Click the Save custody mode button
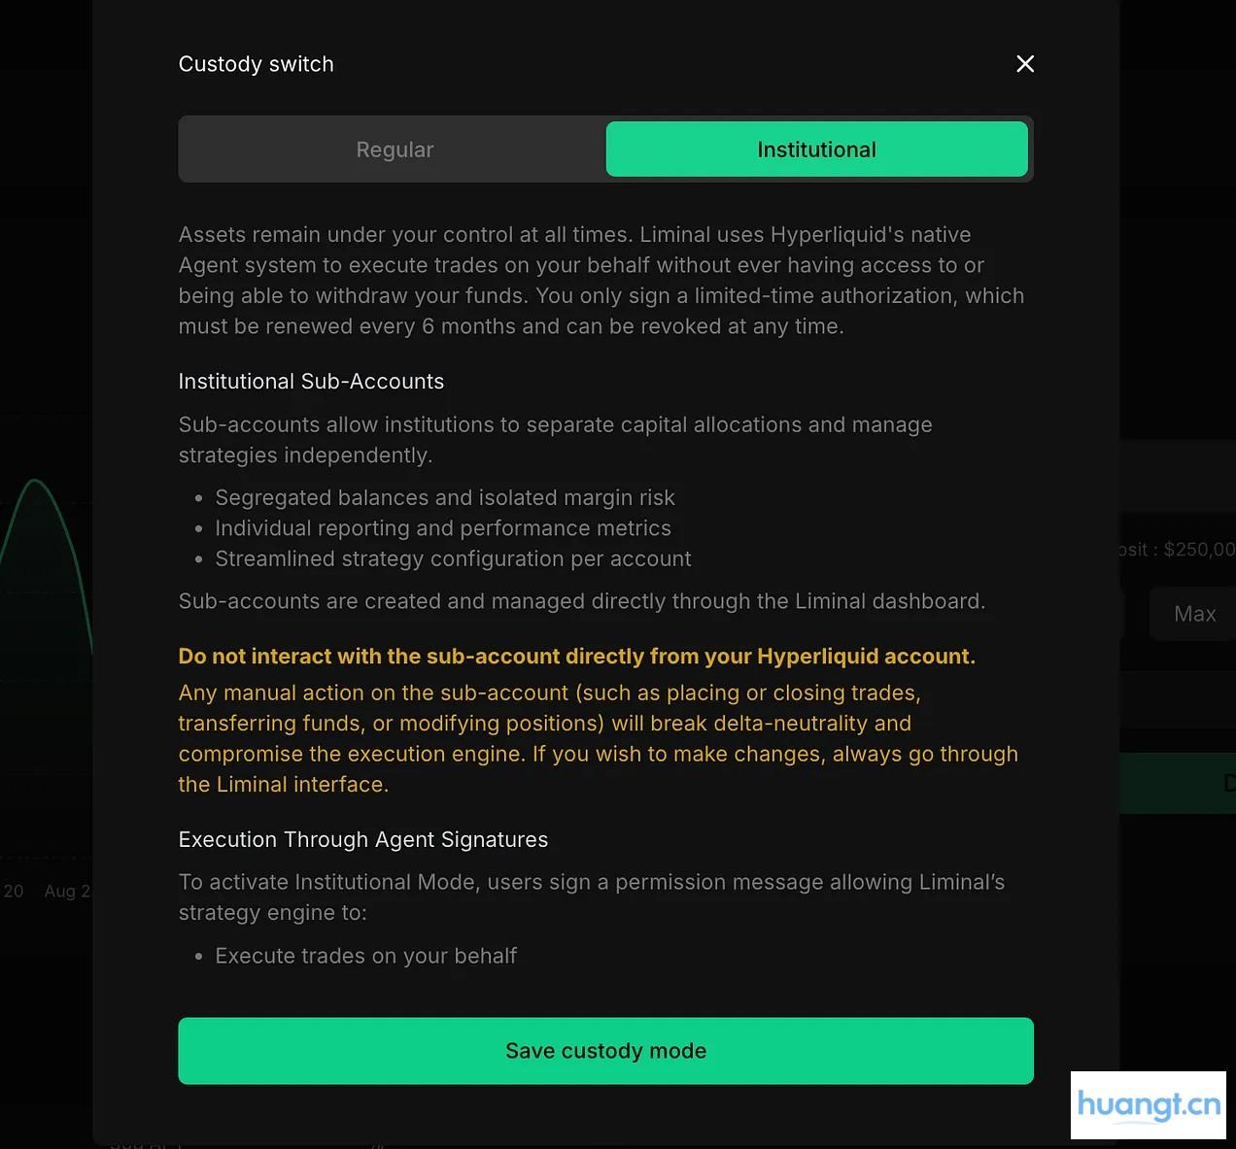The width and height of the screenshot is (1236, 1149). click(x=605, y=1051)
